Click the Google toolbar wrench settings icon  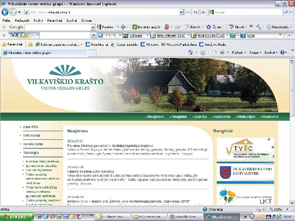pos(259,27)
